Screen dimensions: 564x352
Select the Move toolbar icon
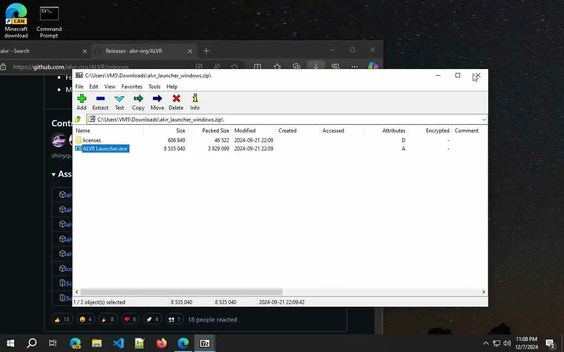click(157, 102)
